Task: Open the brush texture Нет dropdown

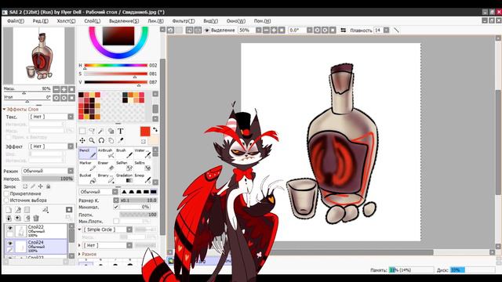Action: tap(107, 245)
